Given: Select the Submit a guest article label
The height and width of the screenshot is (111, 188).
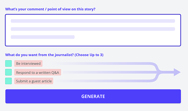Looking at the screenshot, I should tap(34, 81).
